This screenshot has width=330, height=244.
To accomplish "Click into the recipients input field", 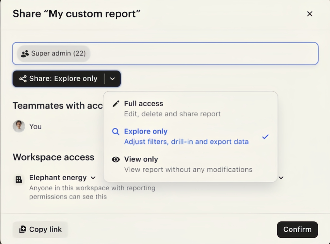I will [x=202, y=53].
